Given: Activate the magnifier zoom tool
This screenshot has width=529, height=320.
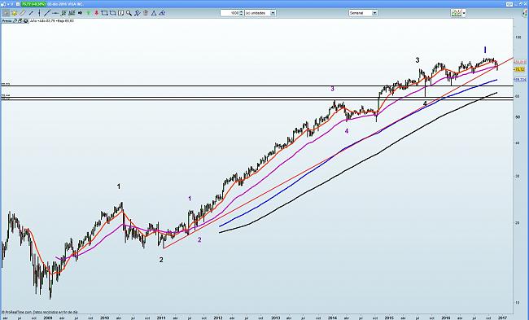Looking at the screenshot, I should (x=129, y=13).
